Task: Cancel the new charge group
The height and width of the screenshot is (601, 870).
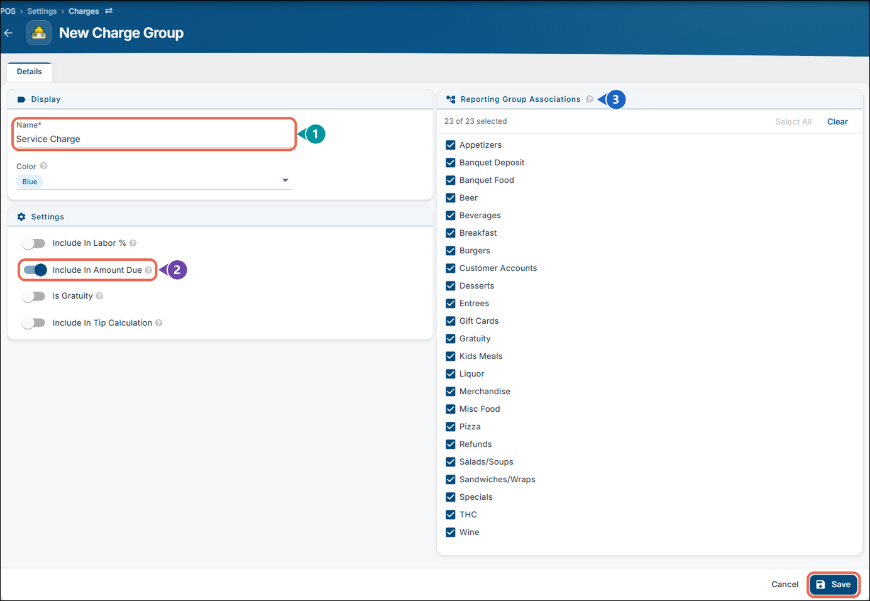Action: [785, 584]
